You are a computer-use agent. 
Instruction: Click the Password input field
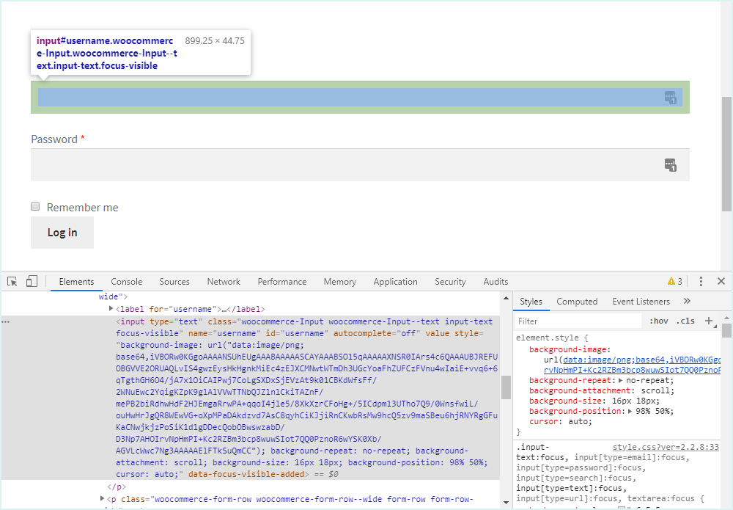360,164
